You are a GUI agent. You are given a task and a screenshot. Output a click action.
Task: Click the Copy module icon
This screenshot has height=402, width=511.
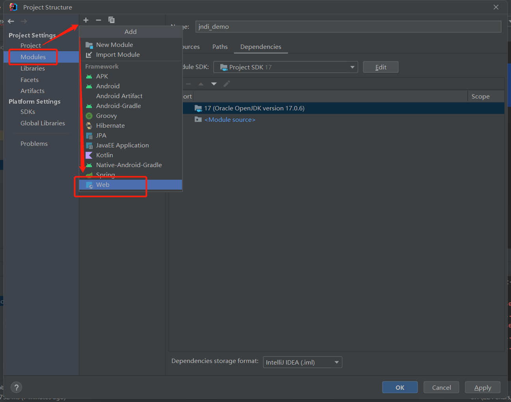coord(111,20)
